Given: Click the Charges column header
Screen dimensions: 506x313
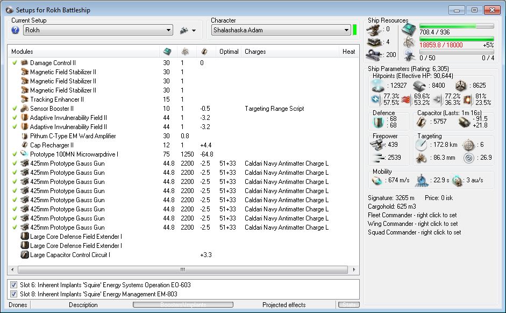Looking at the screenshot, I should click(255, 52).
